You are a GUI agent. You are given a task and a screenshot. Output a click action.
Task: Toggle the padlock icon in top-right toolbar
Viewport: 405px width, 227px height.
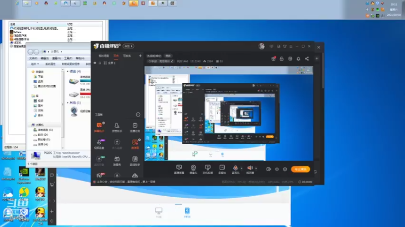281,59
